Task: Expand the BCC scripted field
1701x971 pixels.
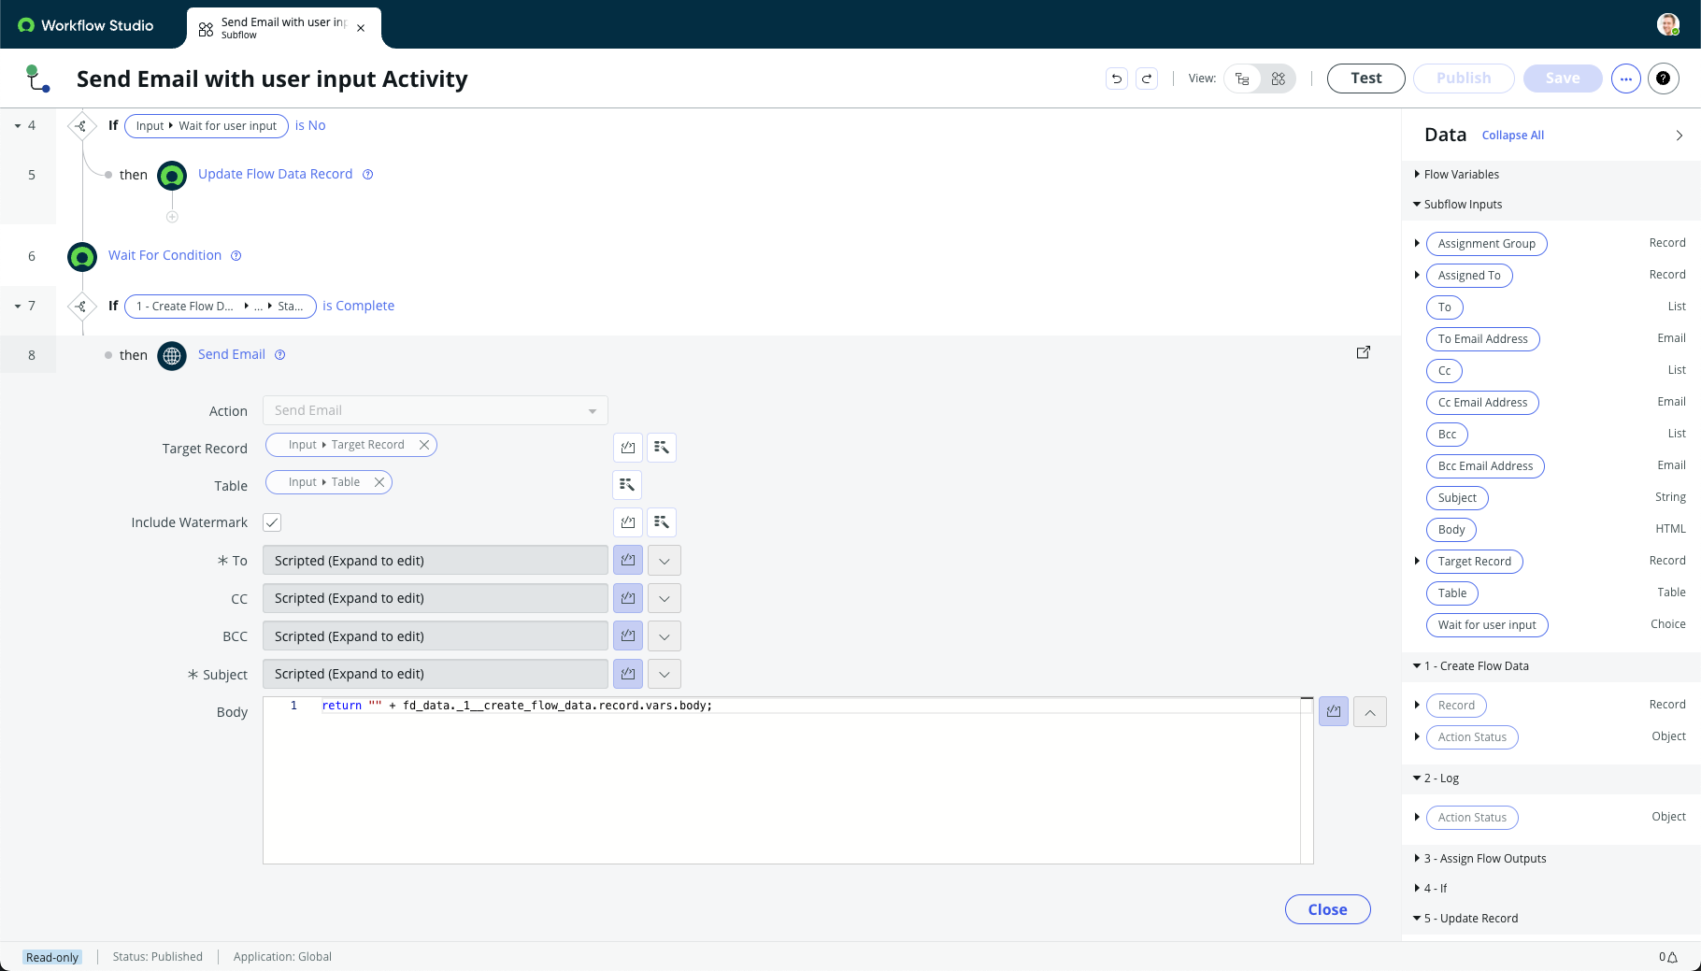Action: click(x=665, y=636)
